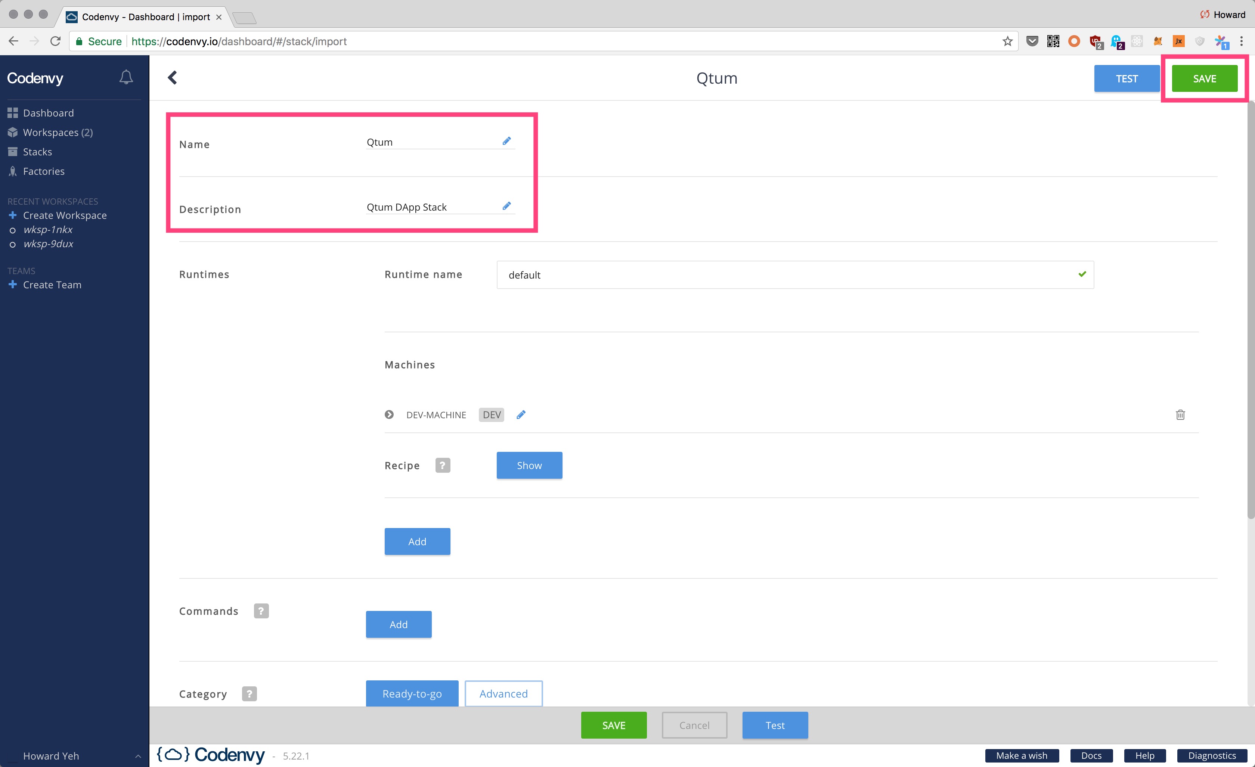Delete DEV-MACHINE with the trash icon
The width and height of the screenshot is (1255, 767).
(x=1180, y=414)
